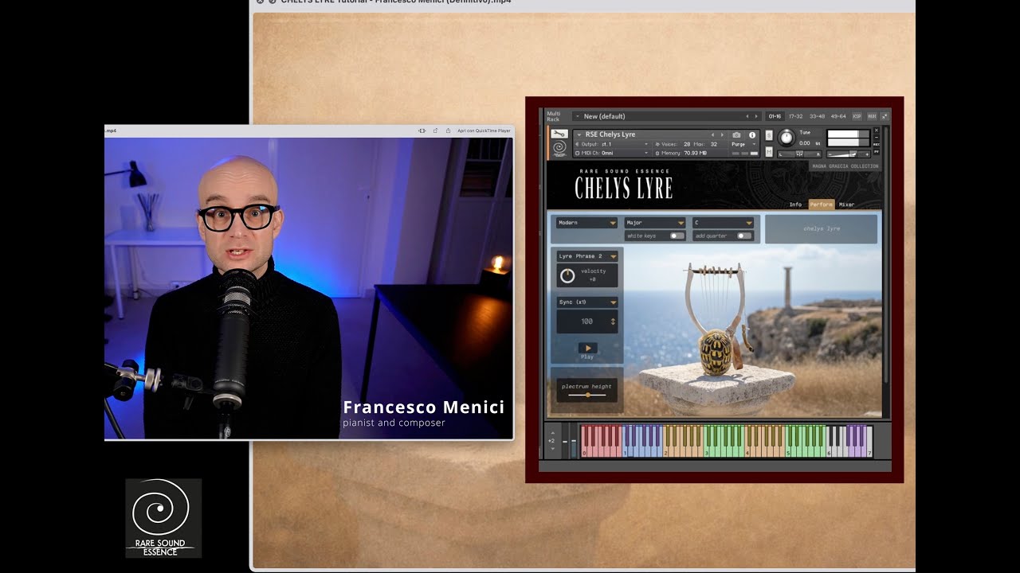The height and width of the screenshot is (573, 1020).
Task: Open the Lyre Phrase 2 dropdown
Action: pos(587,256)
